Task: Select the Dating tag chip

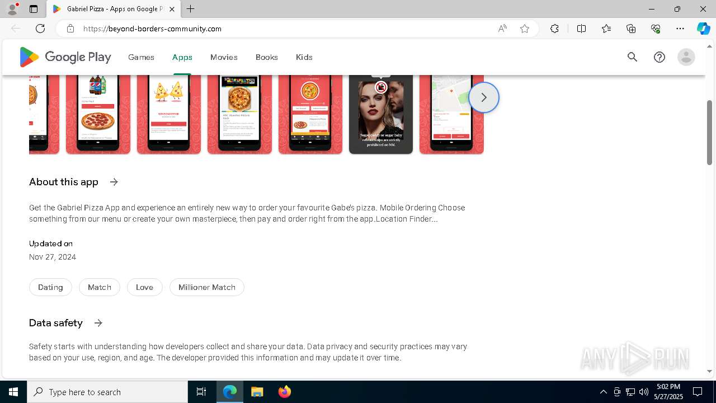Action: [x=50, y=287]
